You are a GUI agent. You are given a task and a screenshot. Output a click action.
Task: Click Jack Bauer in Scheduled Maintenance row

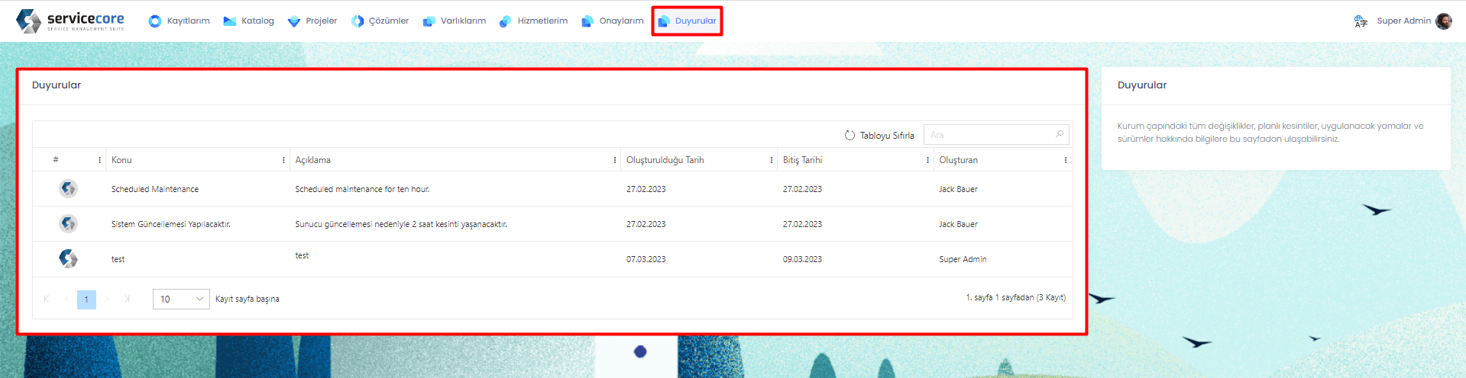[x=958, y=189]
